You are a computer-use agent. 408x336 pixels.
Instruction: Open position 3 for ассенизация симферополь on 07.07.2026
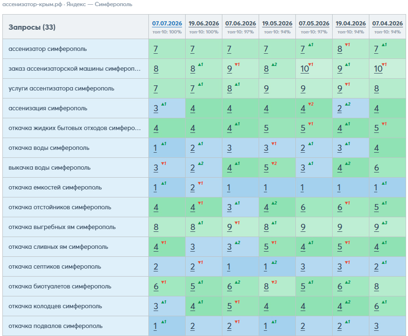[x=156, y=108]
